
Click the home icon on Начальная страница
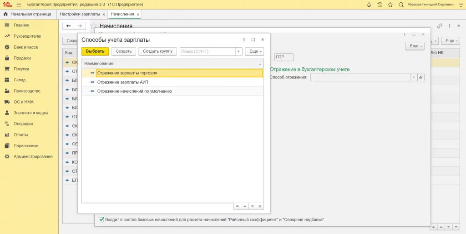point(6,15)
